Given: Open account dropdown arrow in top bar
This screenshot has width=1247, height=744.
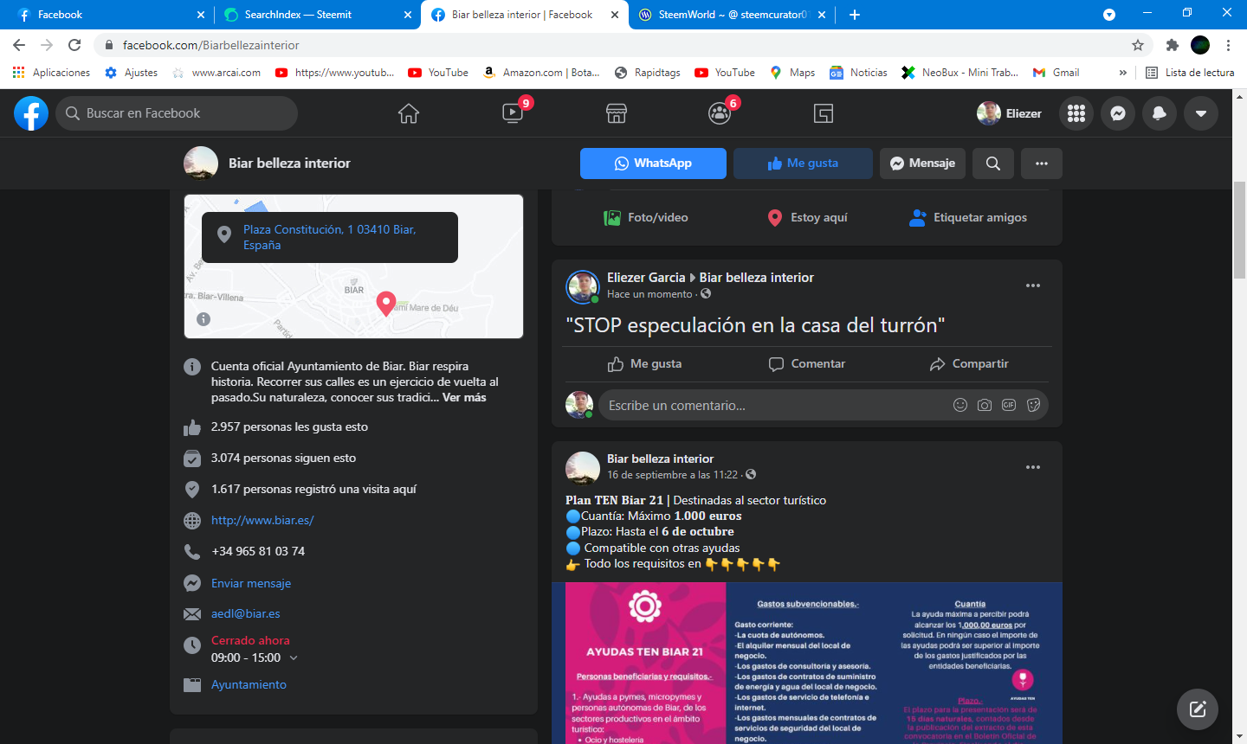Looking at the screenshot, I should pos(1201,113).
